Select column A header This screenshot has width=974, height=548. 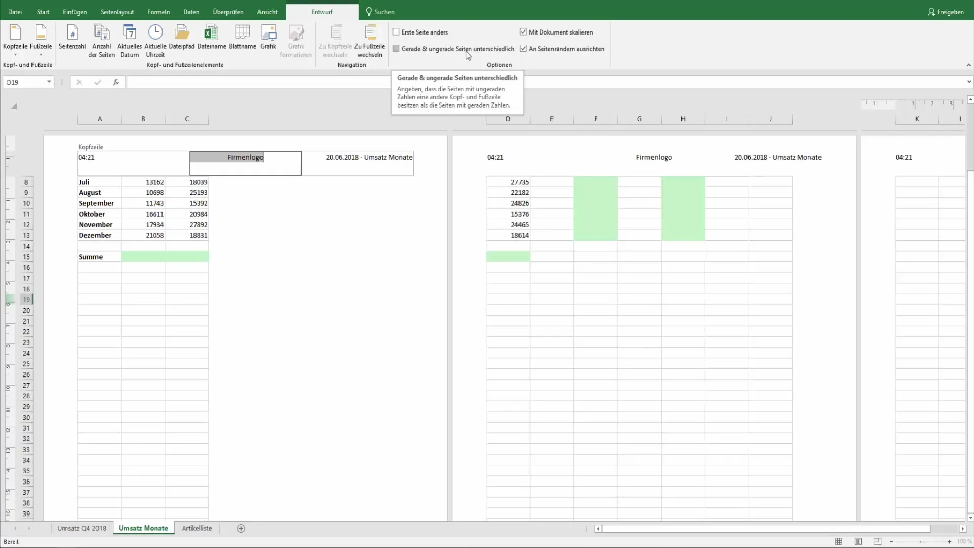100,119
